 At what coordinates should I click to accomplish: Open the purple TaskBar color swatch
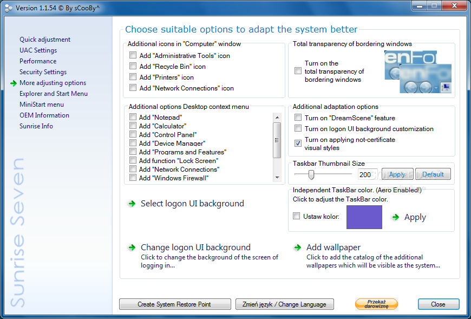[364, 217]
